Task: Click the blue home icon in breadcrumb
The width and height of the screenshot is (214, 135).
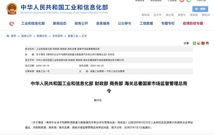Action: coord(8,36)
